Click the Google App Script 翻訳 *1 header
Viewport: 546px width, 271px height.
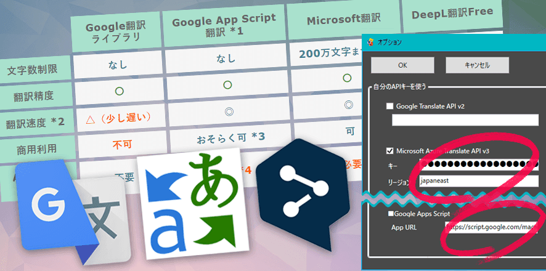[224, 26]
